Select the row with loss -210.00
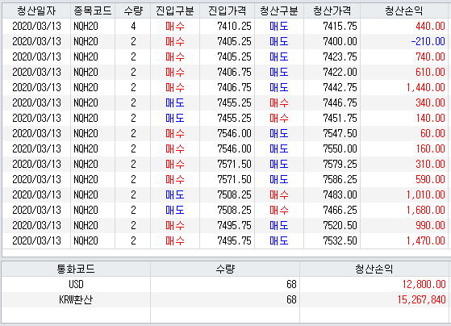The height and width of the screenshot is (326, 451). (225, 41)
